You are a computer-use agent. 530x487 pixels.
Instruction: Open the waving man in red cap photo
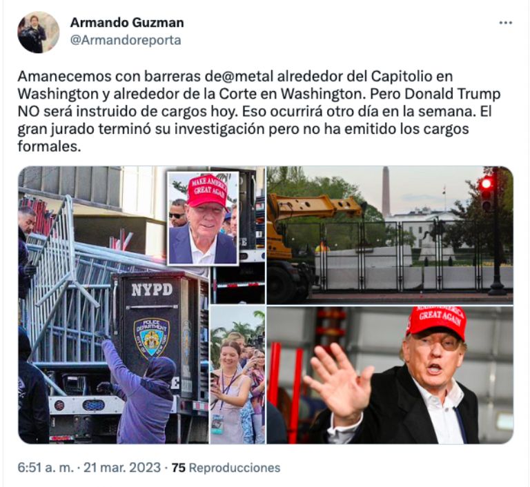(x=390, y=375)
